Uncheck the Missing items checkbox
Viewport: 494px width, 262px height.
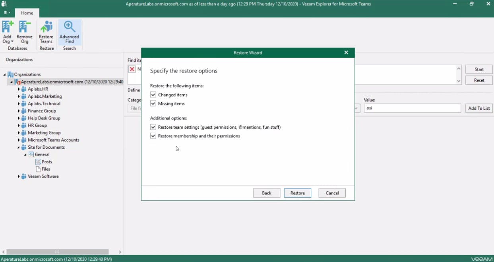[x=153, y=104]
